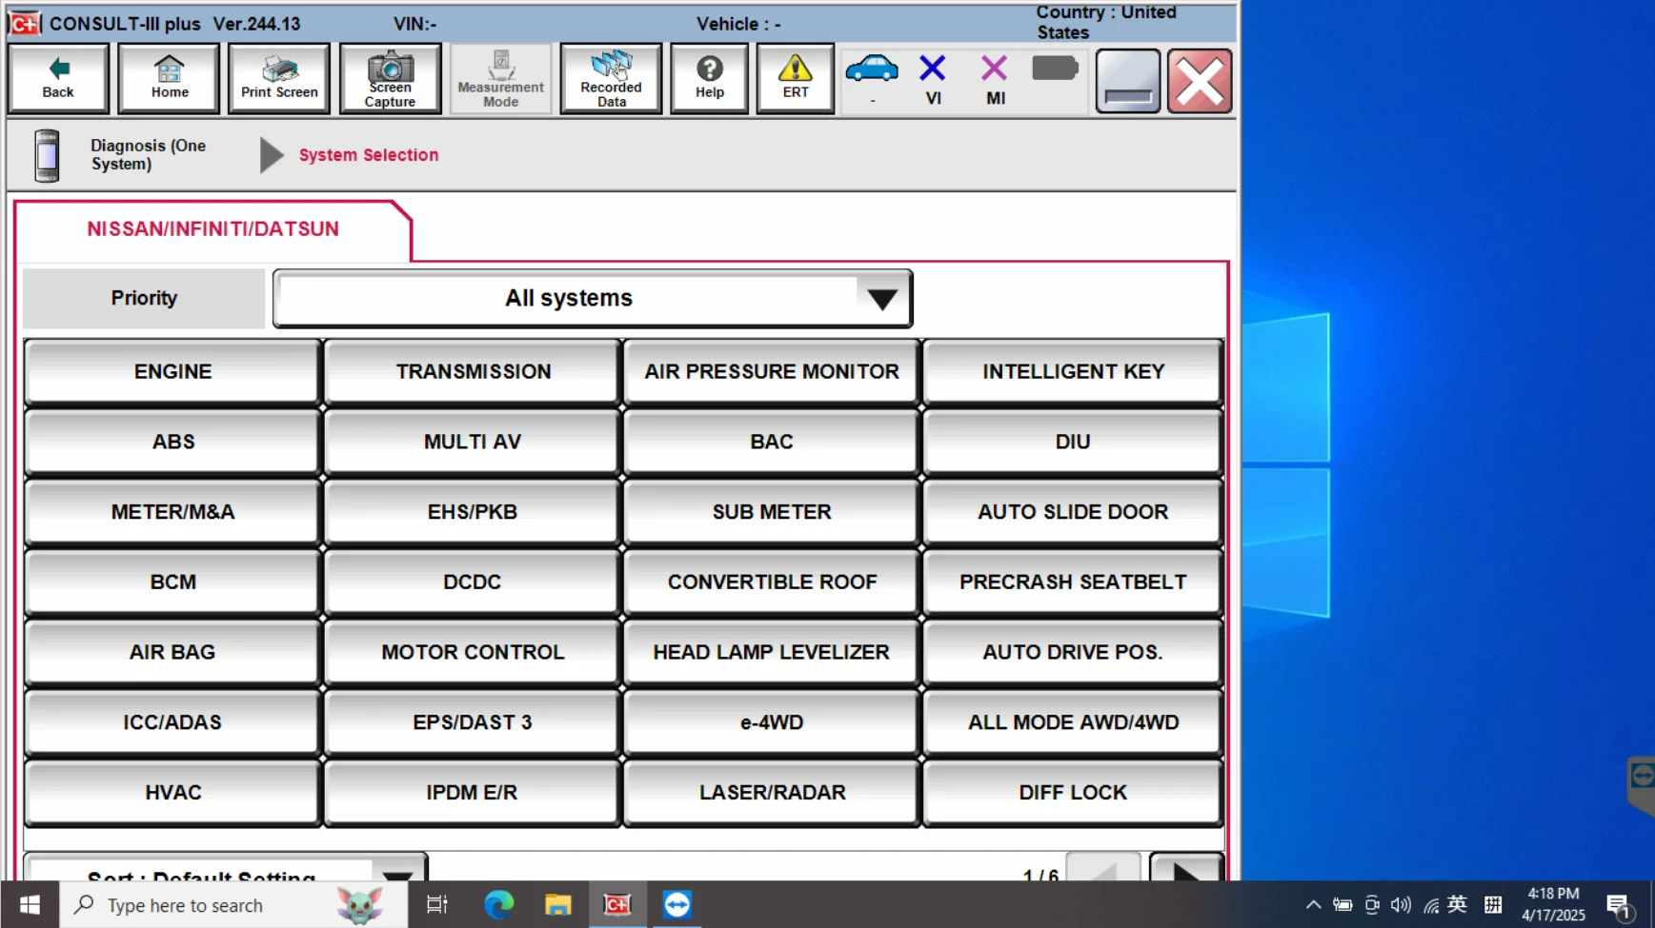
Task: Go to the Home screen
Action: 169,78
